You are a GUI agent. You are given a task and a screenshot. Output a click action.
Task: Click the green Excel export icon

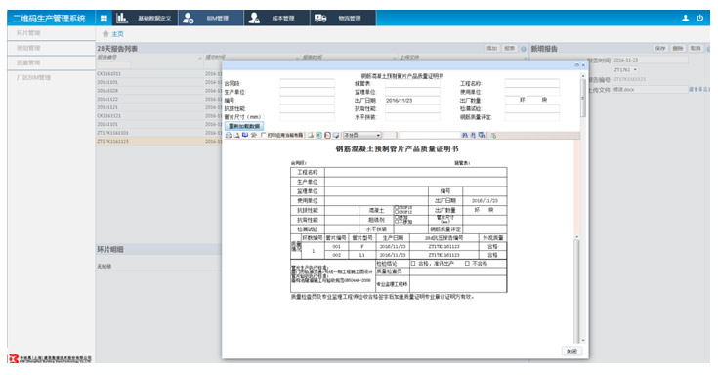click(x=318, y=135)
